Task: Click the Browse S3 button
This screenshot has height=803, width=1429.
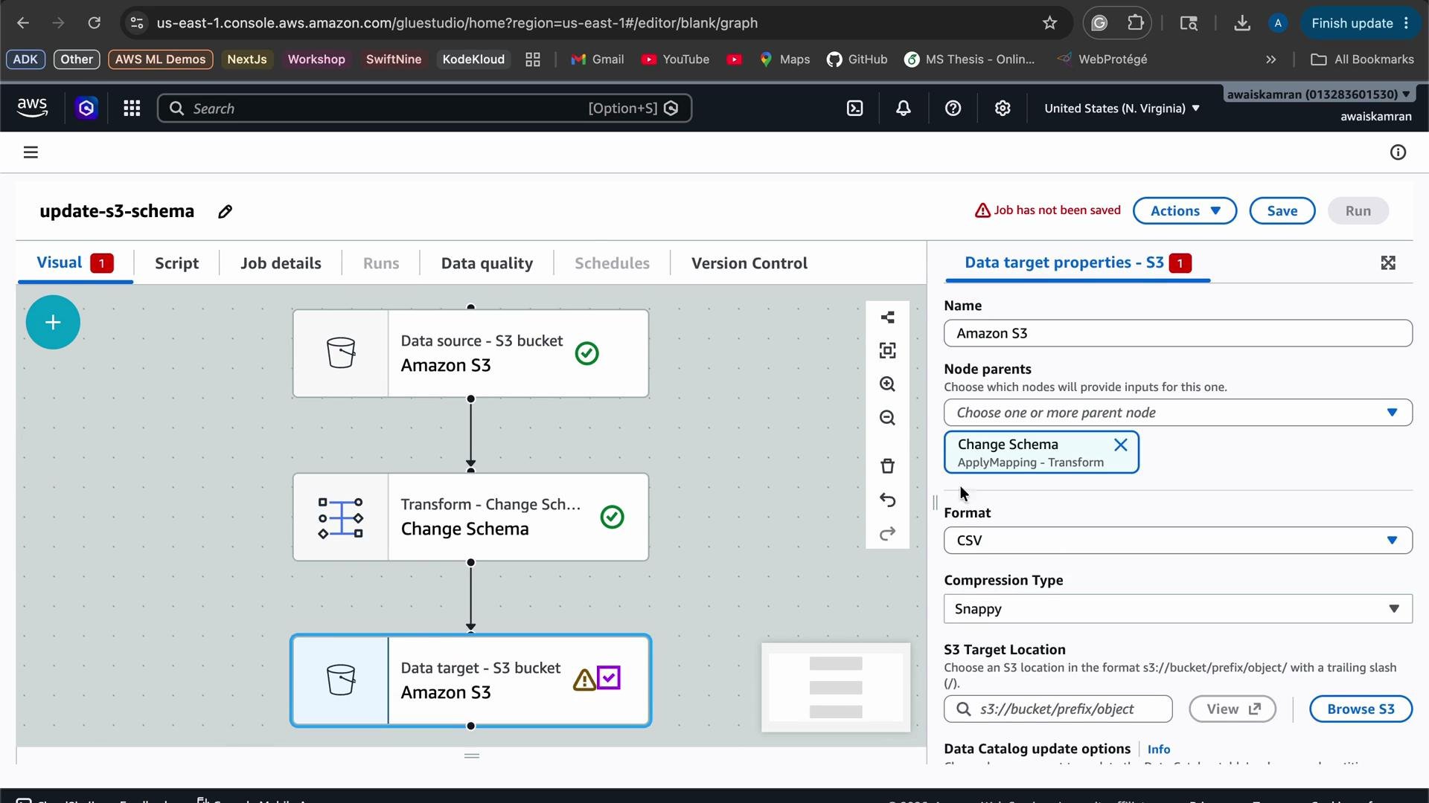Action: click(x=1361, y=710)
